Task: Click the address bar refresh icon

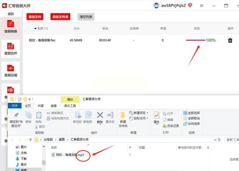Action: pos(219,140)
